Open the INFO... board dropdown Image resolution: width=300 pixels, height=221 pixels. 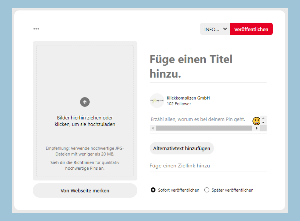click(x=212, y=29)
